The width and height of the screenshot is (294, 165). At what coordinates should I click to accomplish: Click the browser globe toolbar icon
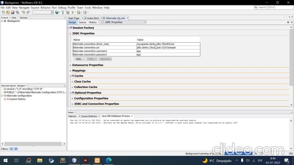point(57,12)
